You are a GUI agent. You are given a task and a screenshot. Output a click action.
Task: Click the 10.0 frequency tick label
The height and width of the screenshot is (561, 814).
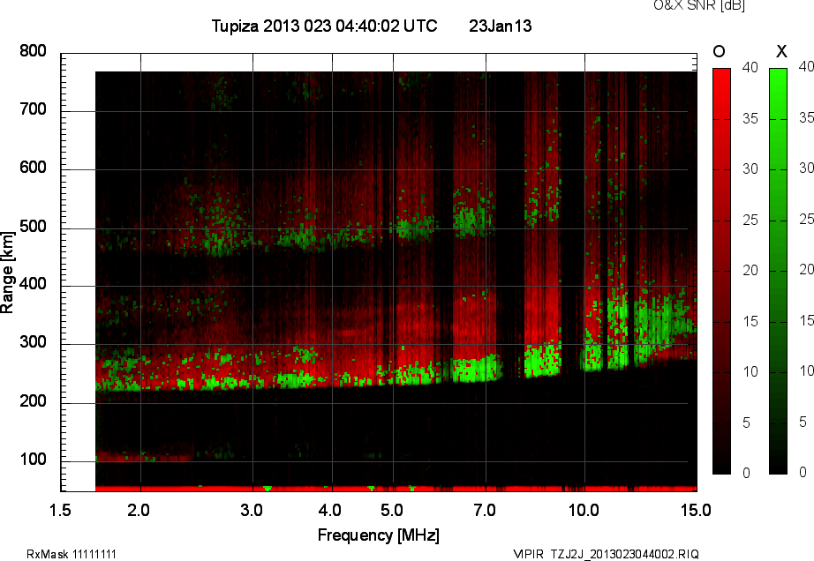[584, 510]
